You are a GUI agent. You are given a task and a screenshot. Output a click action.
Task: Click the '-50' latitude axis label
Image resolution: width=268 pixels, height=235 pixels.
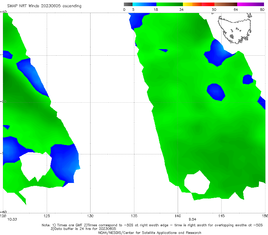click(3, 102)
